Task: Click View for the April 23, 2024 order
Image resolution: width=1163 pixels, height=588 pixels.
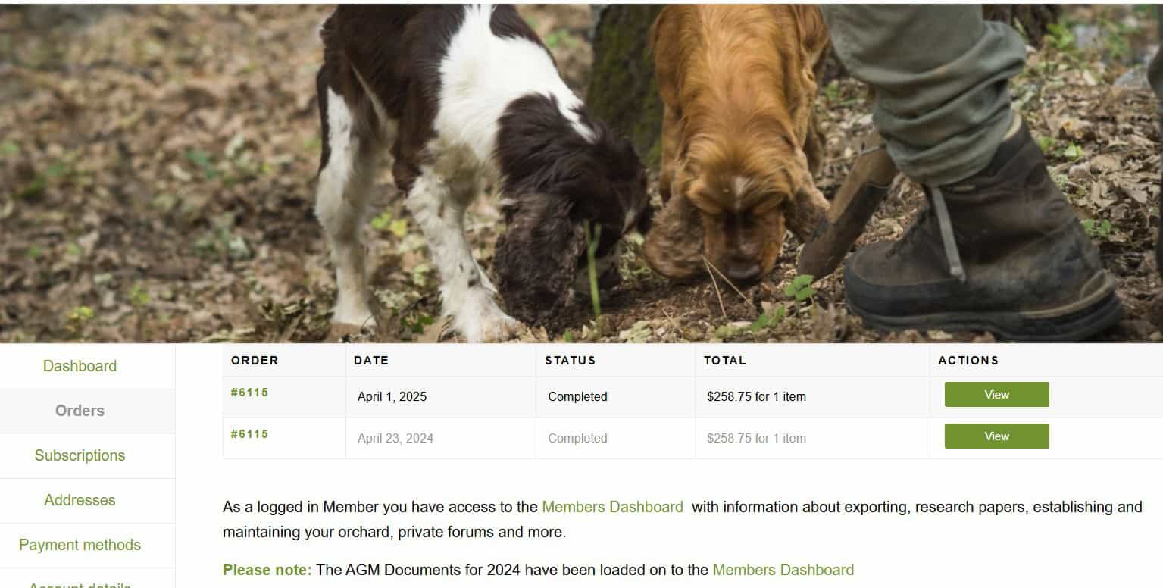Action: click(x=996, y=436)
